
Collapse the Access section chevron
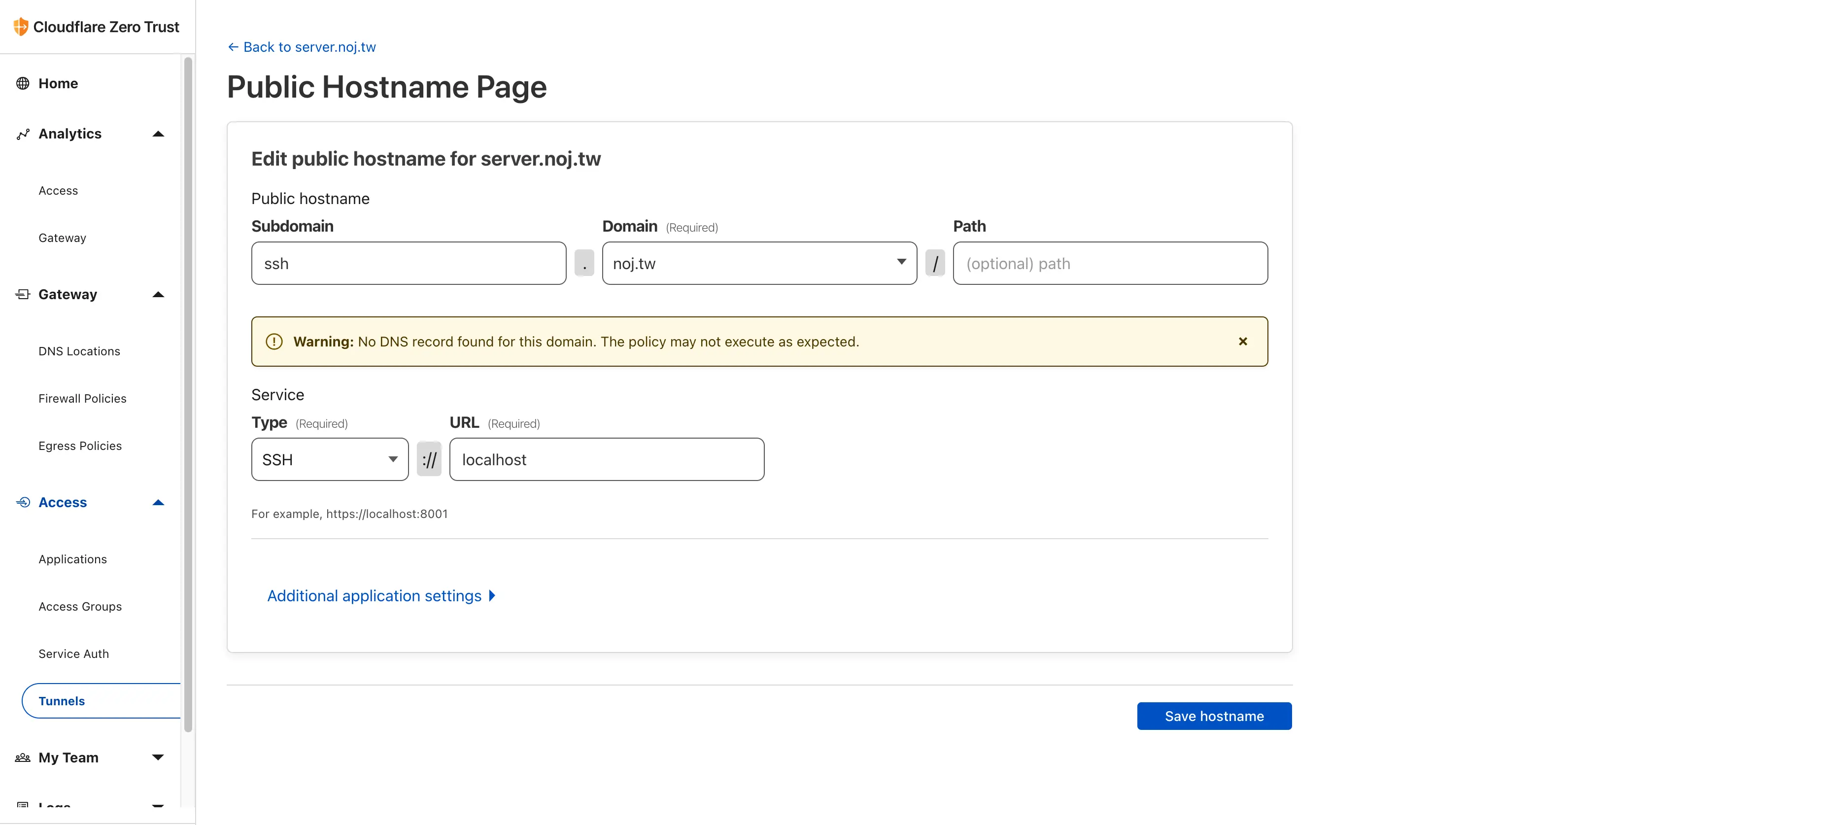pyautogui.click(x=158, y=502)
